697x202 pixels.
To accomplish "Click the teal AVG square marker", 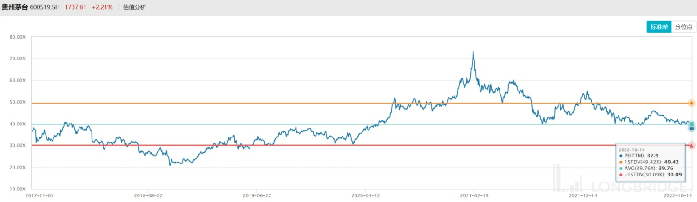I will click(x=691, y=124).
